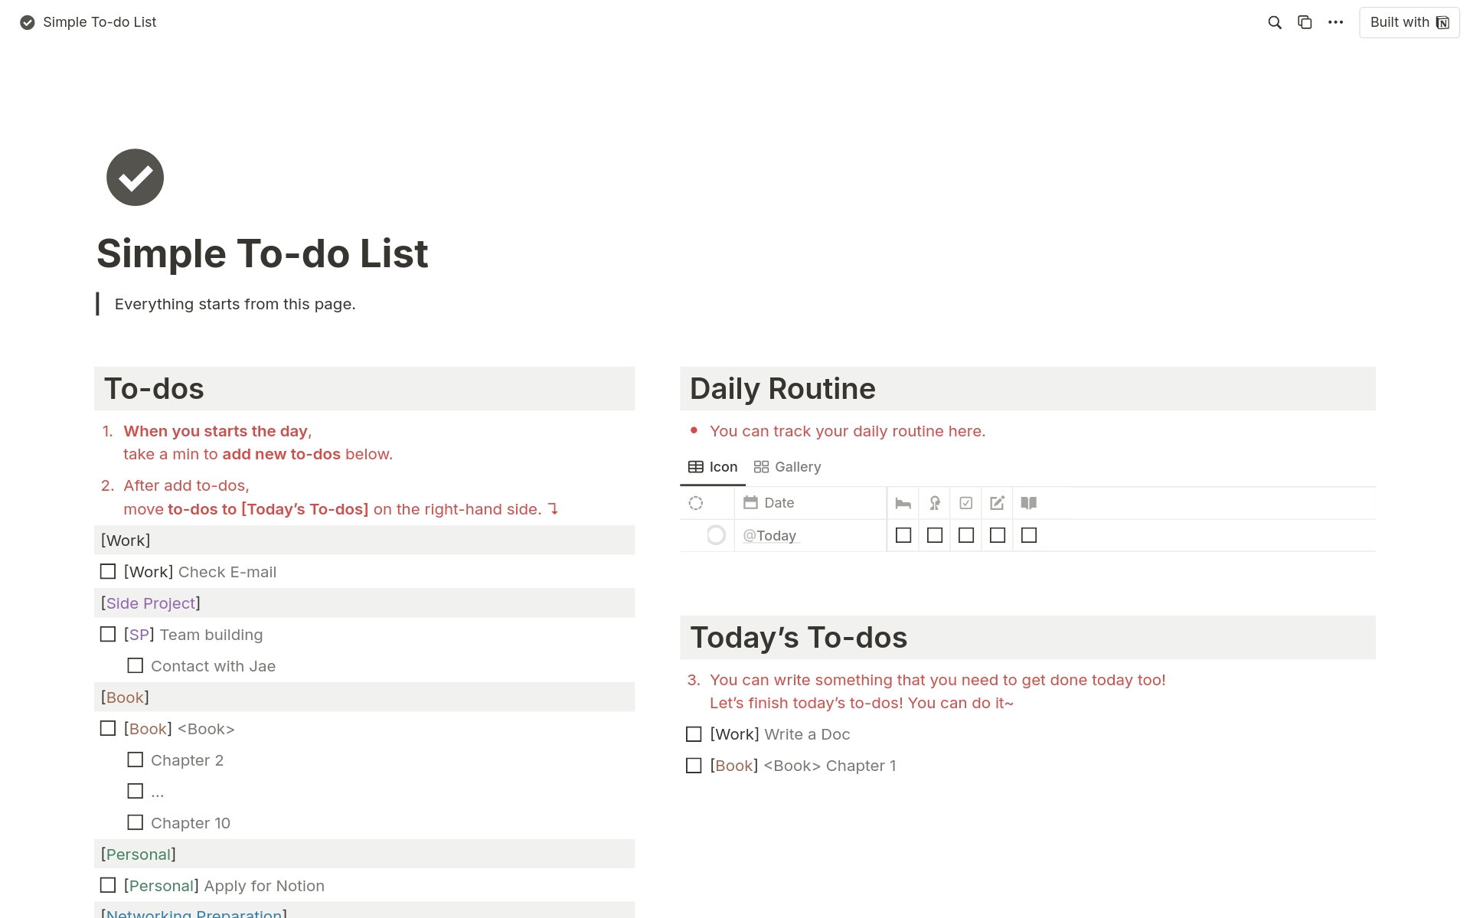Expand the Side Project section

[149, 603]
